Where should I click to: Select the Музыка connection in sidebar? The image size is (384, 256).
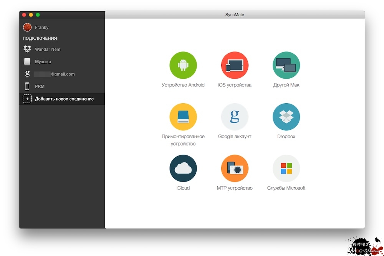[x=43, y=62]
